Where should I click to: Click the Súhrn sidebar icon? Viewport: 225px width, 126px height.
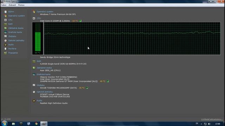point(6,12)
